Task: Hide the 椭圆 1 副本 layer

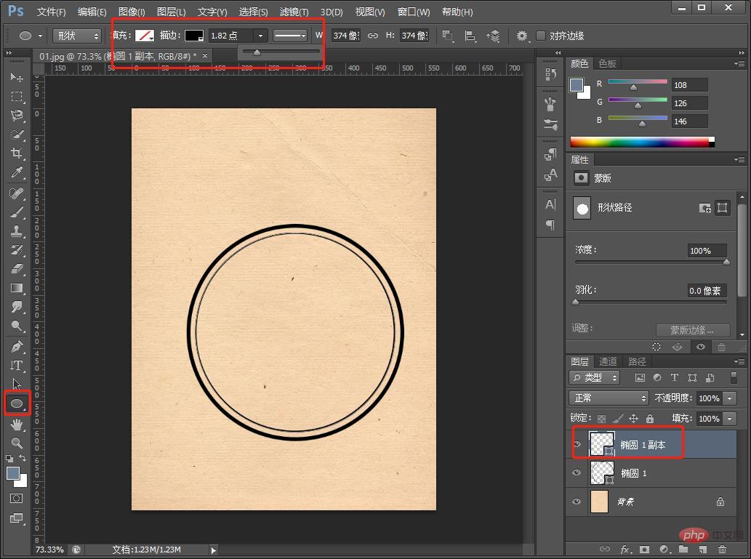Action: 577,444
